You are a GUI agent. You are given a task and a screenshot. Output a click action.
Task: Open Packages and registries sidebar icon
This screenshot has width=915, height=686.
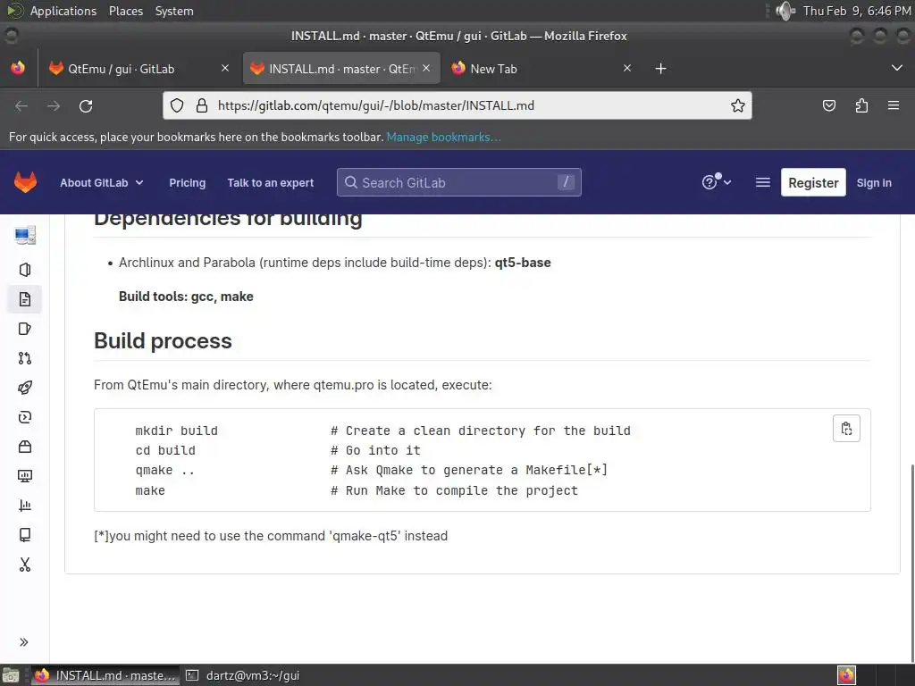point(24,447)
